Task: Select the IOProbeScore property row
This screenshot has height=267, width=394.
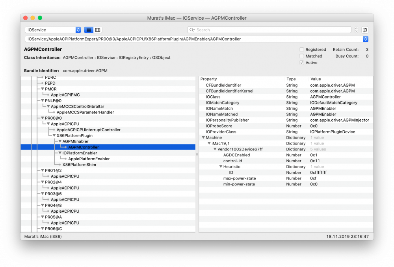Action: (x=286, y=126)
